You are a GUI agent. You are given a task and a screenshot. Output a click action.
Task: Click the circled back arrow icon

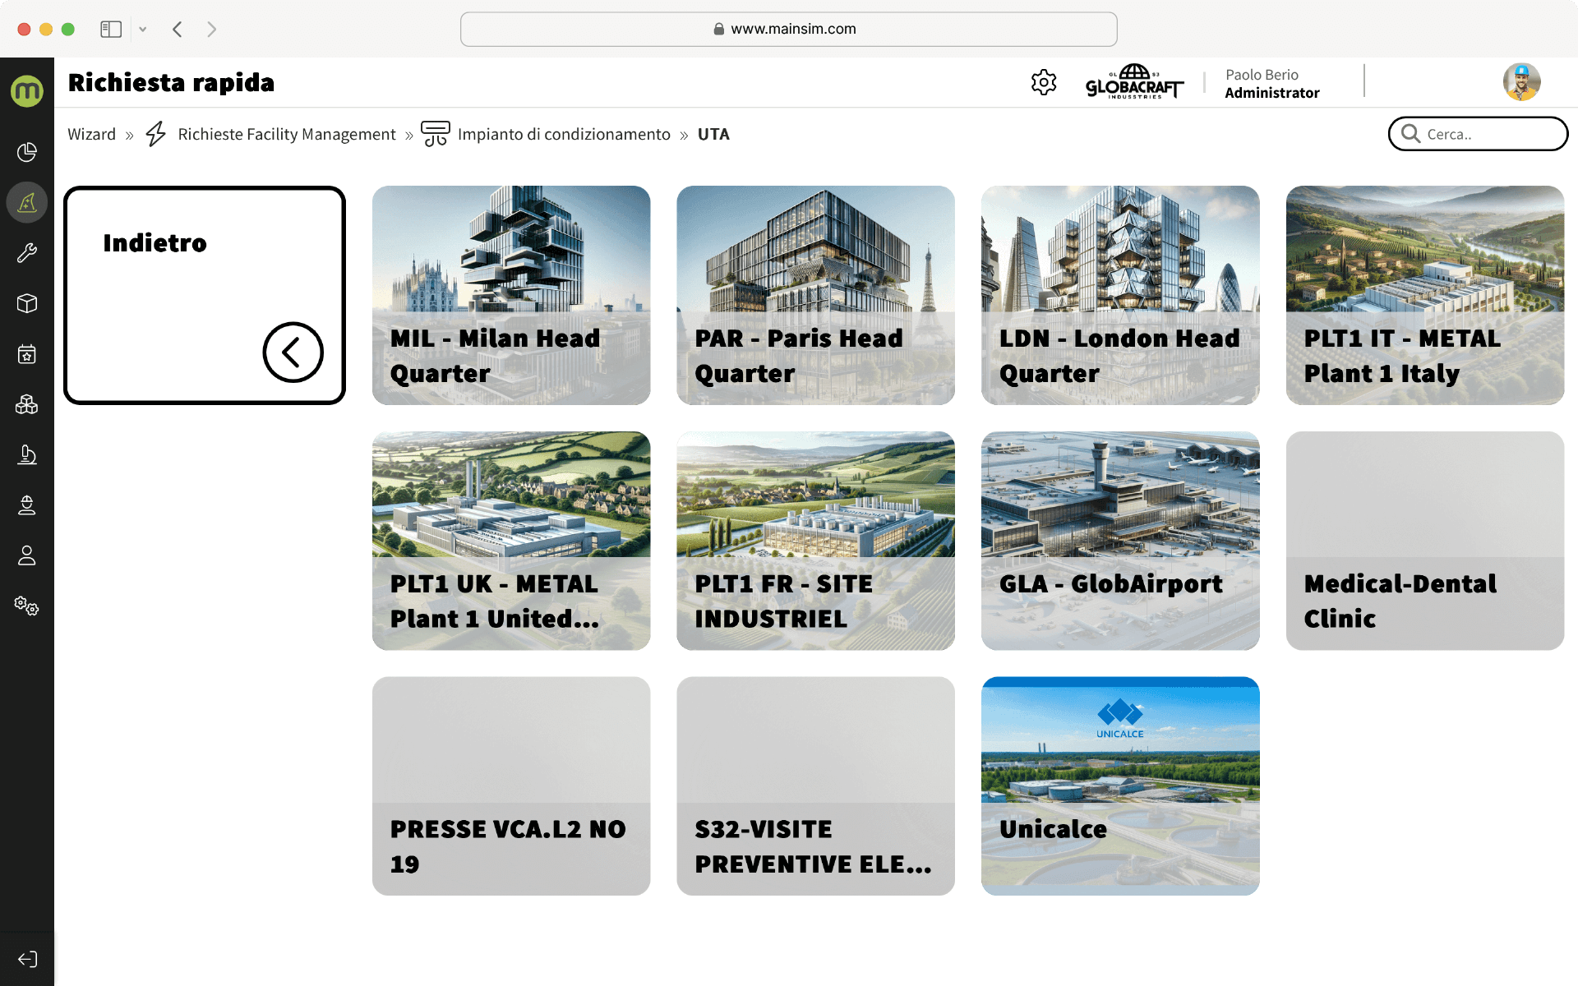pyautogui.click(x=293, y=352)
